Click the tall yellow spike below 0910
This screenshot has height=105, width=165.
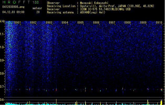pyautogui.click(x=162, y=102)
